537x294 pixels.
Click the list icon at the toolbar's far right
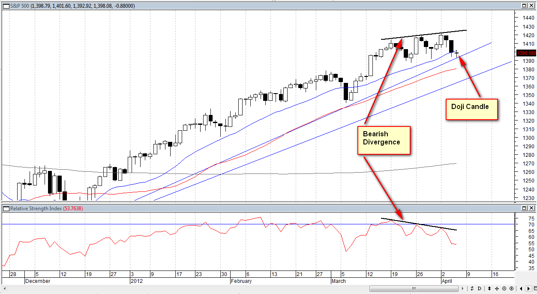[534, 288]
